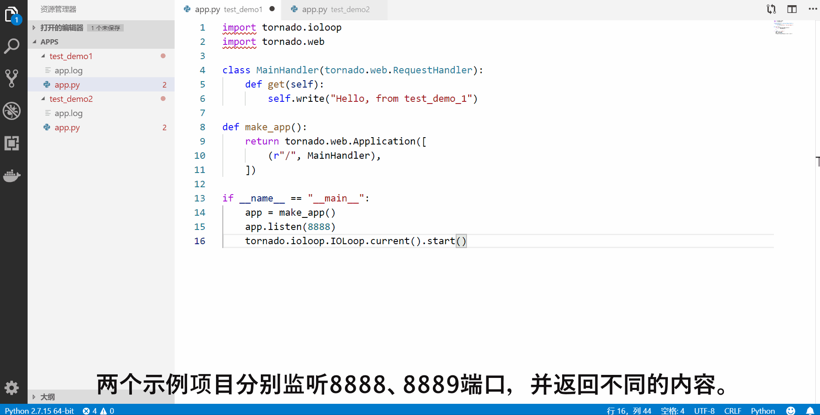Expand the Outline (大纲) section
Image resolution: width=820 pixels, height=415 pixels.
(34, 397)
